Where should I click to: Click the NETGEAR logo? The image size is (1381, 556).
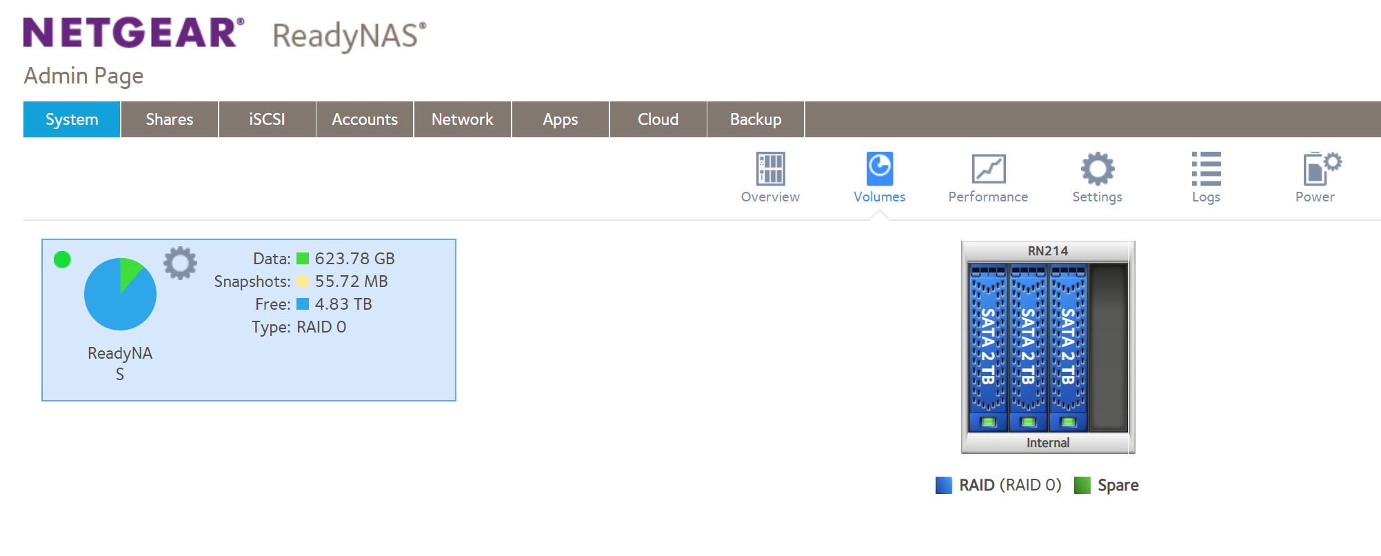point(134,32)
